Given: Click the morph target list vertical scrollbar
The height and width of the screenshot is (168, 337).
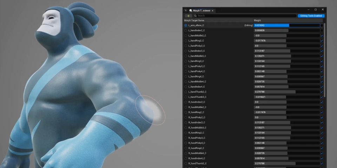Looking at the screenshot, I should (325, 59).
